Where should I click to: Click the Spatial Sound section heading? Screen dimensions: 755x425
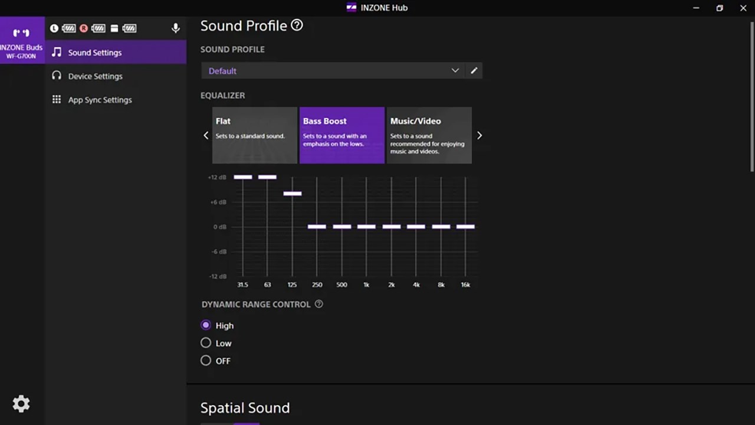click(x=245, y=408)
